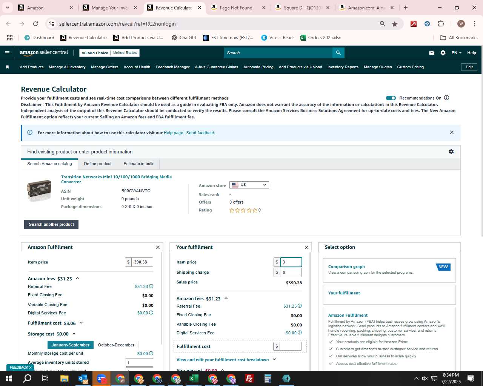Select January-September storage period
This screenshot has height=386, width=483.
click(x=71, y=345)
